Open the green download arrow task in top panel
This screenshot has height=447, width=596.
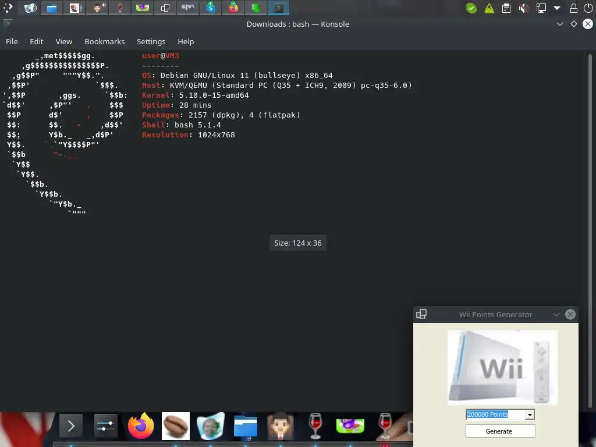coord(256,8)
